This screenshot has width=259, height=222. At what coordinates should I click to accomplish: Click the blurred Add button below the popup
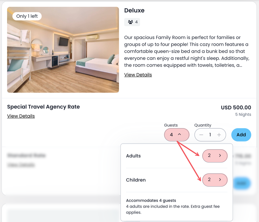click(x=242, y=183)
